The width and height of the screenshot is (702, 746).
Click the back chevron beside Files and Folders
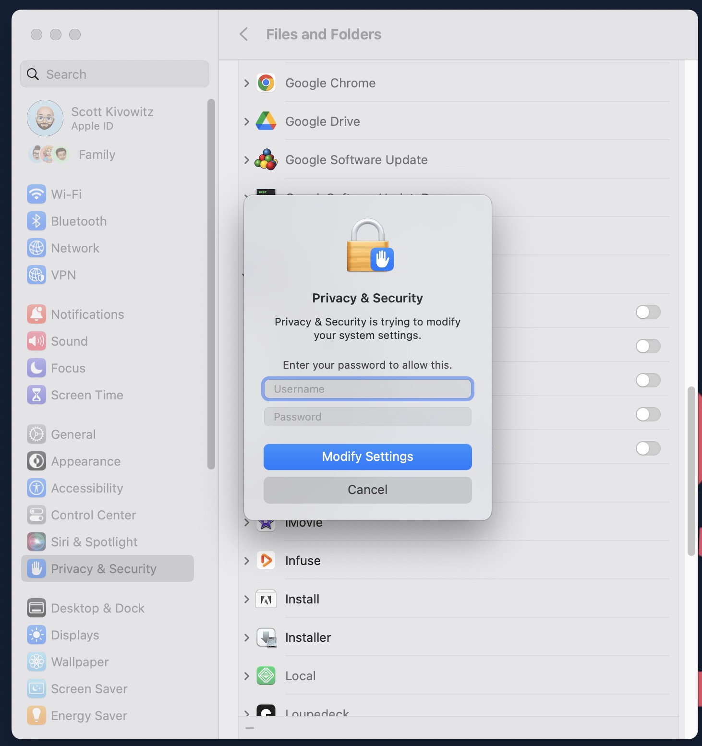[244, 35]
